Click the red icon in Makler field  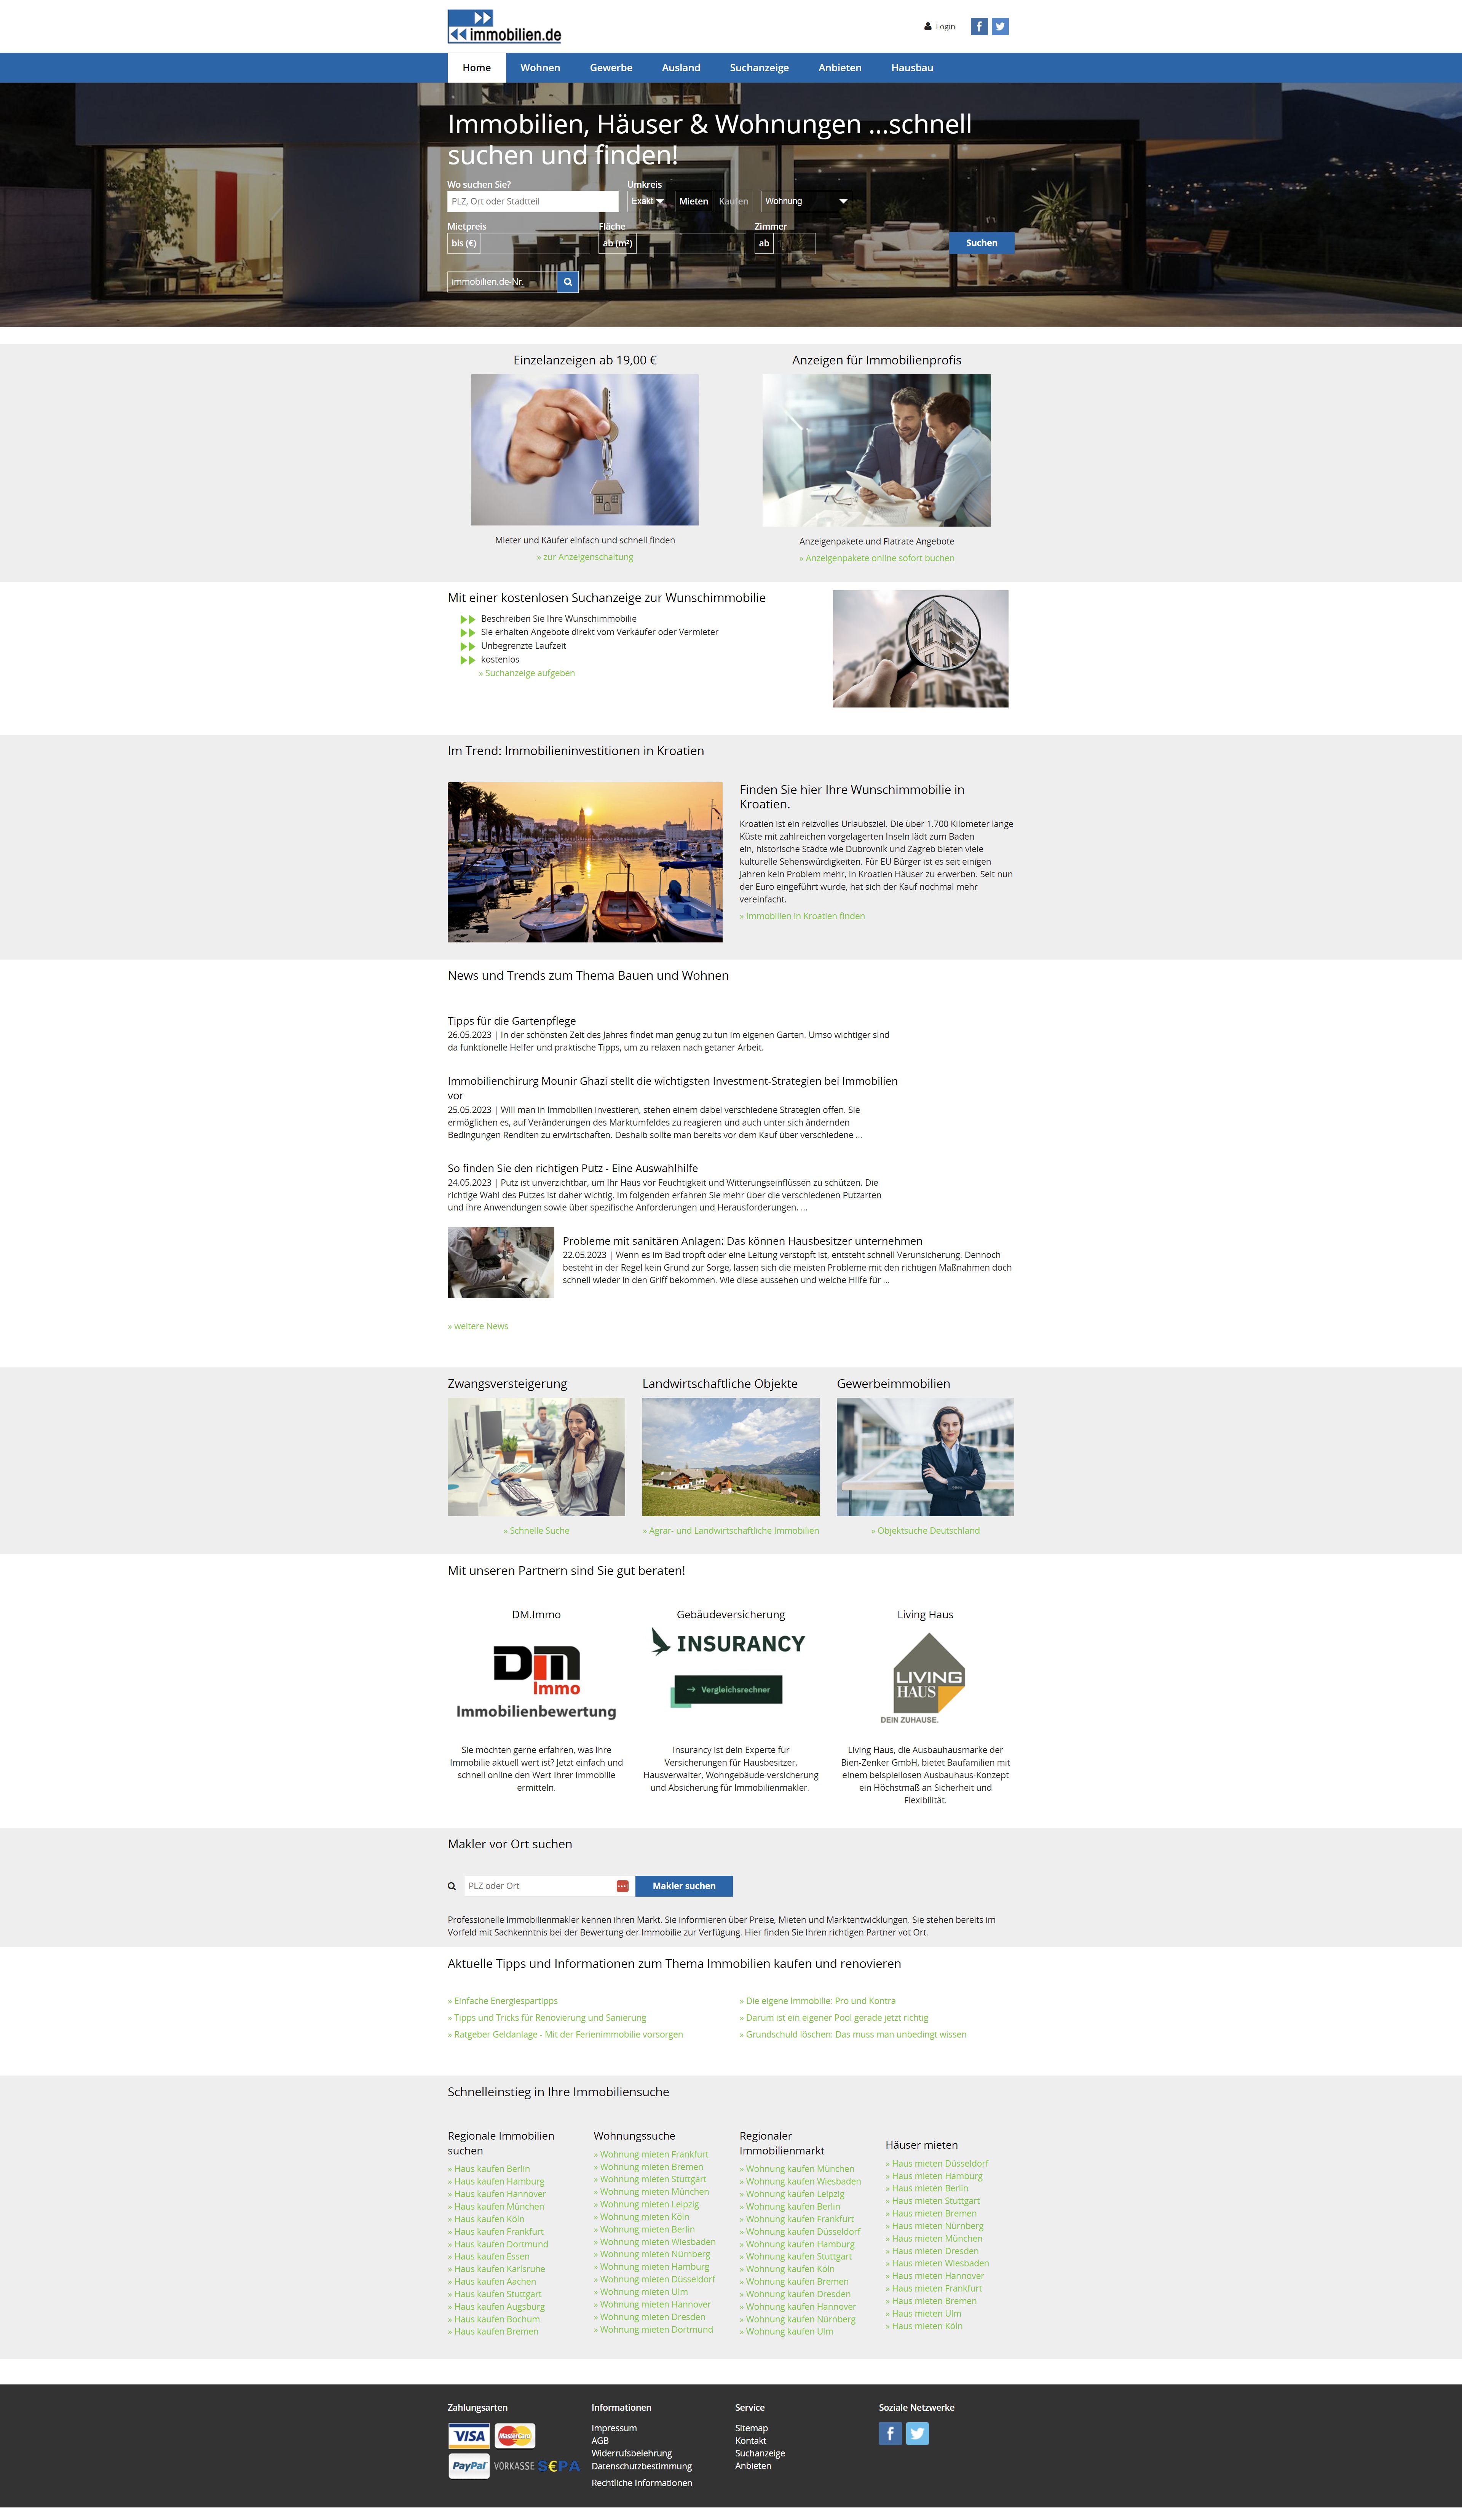tap(622, 1886)
